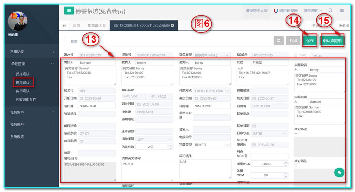Click user avatar photo

17,22
